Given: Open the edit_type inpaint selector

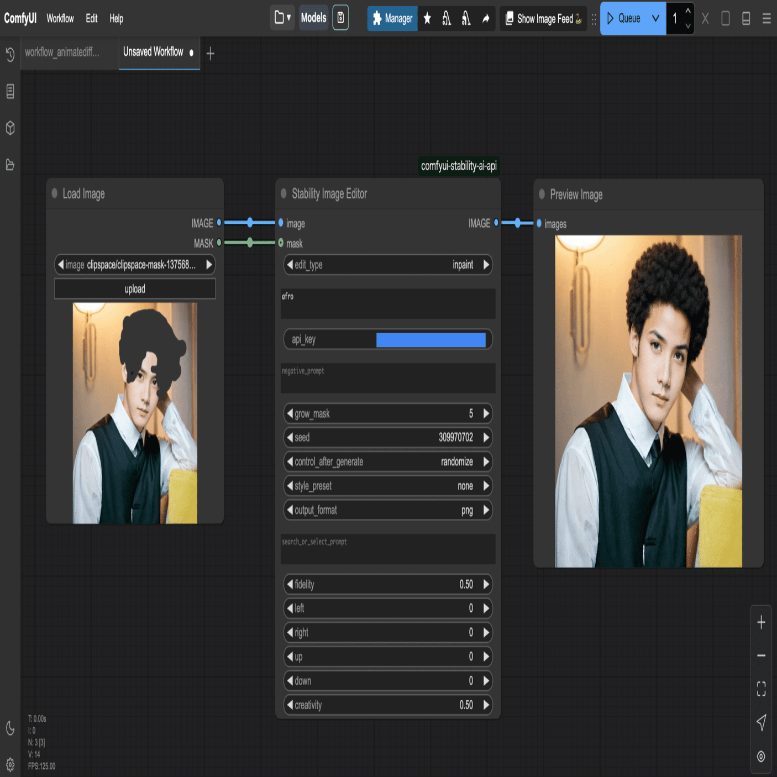Looking at the screenshot, I should 388,265.
